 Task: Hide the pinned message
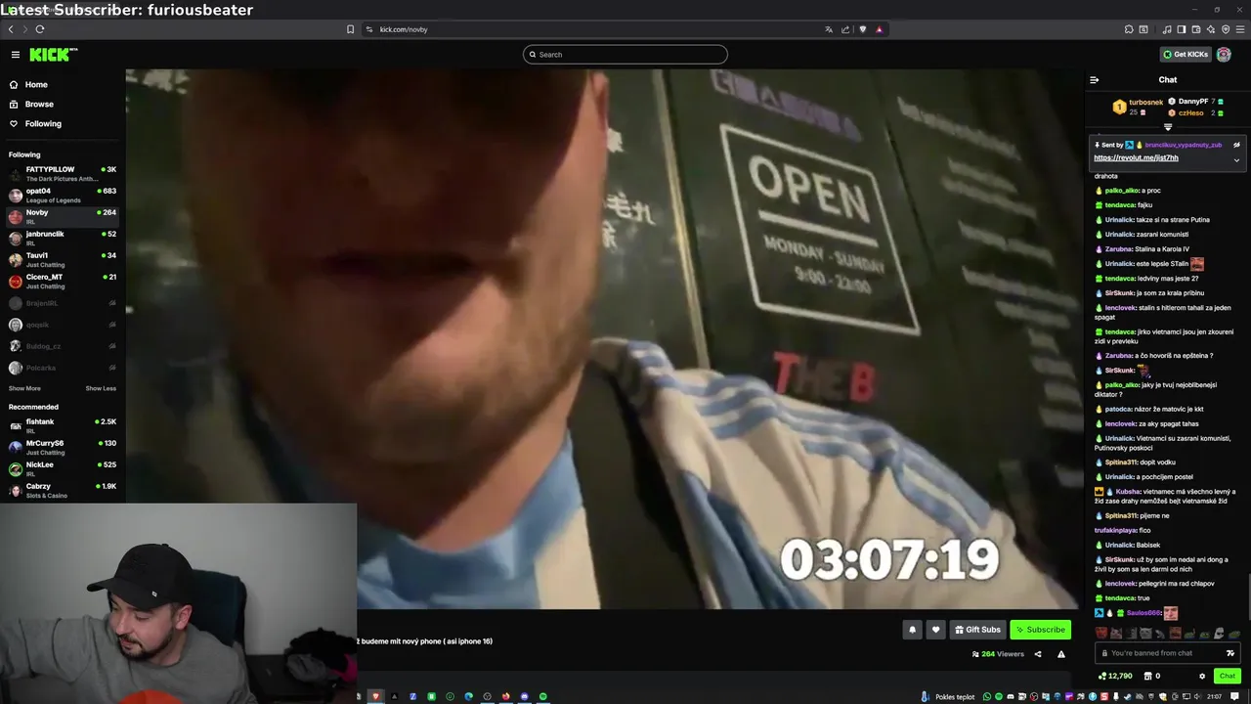[x=1236, y=145]
